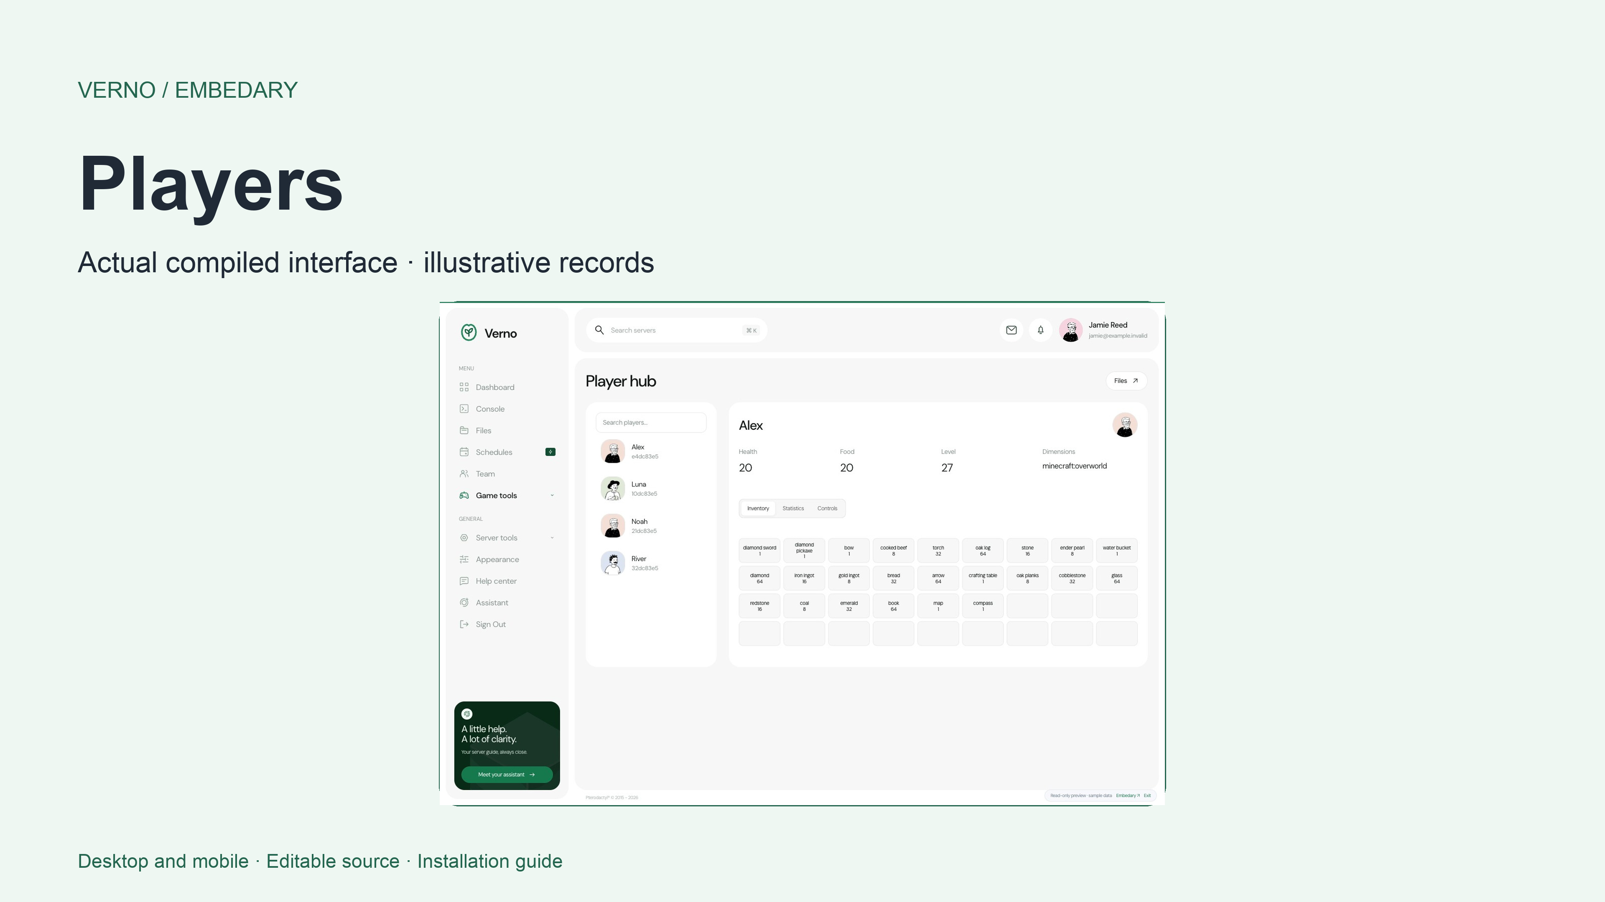Click the search magnifier icon

599,330
